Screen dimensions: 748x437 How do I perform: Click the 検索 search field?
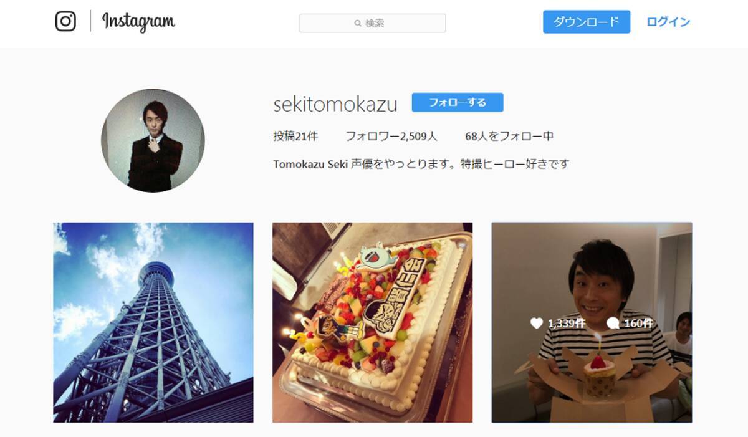372,23
